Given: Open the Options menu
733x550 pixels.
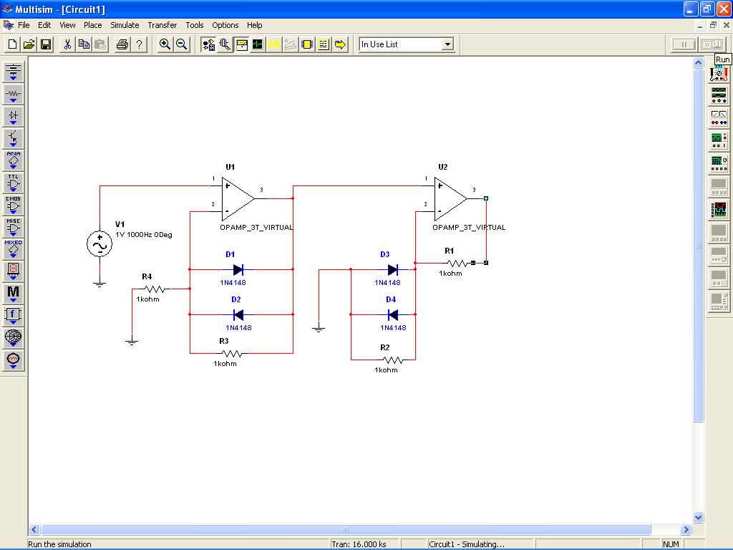Looking at the screenshot, I should click(x=225, y=25).
